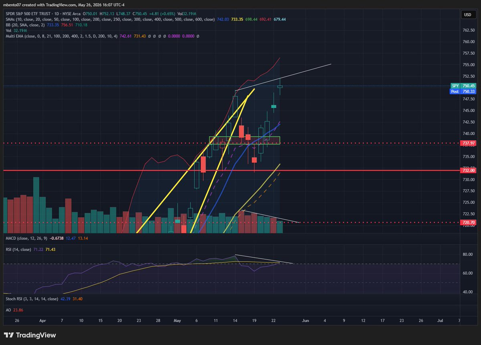Viewport: 481px width, 345px height.
Task: Click the Multi EMA value 731.43
Action: 141,36
